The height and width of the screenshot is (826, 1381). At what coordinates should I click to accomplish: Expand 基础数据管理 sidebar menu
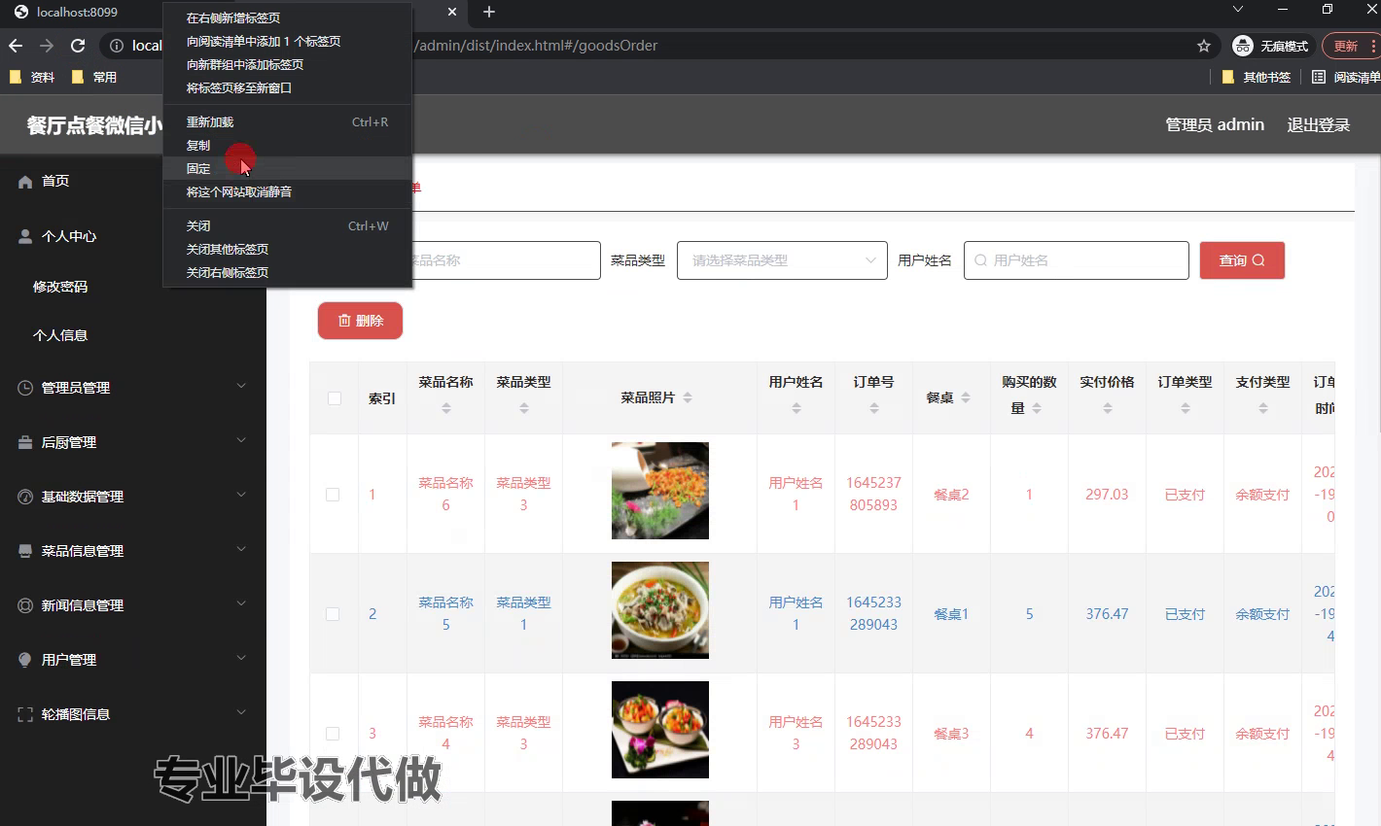(133, 497)
